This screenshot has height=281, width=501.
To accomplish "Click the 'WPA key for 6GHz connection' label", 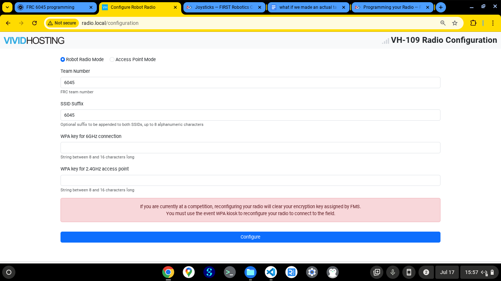I will pyautogui.click(x=91, y=136).
